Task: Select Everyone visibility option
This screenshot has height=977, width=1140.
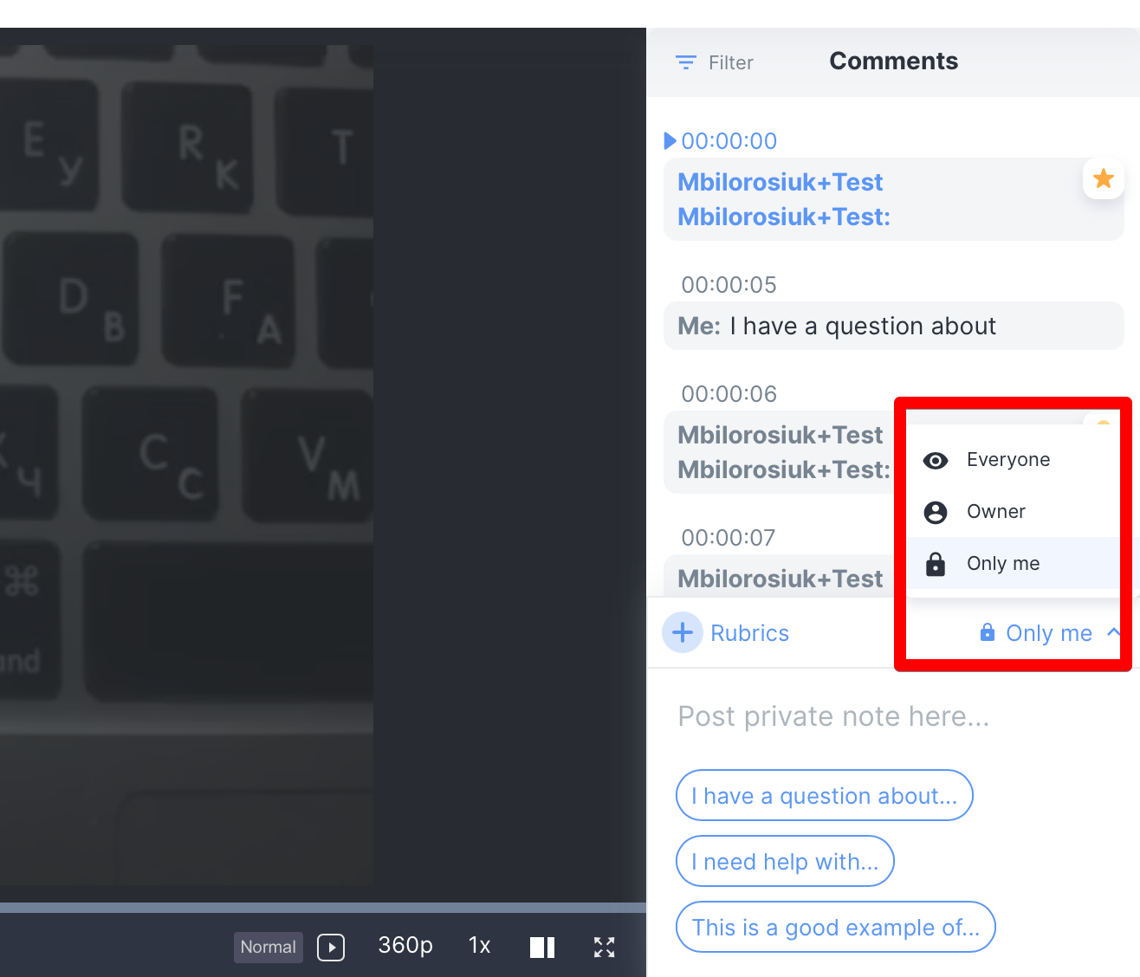Action: (x=1008, y=460)
